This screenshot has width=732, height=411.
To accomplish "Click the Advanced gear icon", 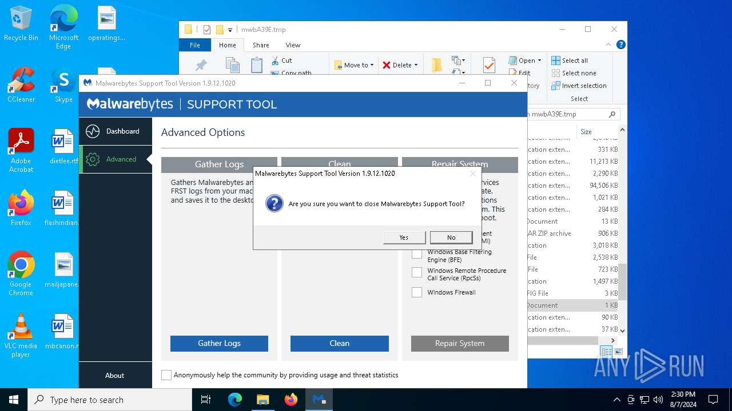I will [93, 159].
